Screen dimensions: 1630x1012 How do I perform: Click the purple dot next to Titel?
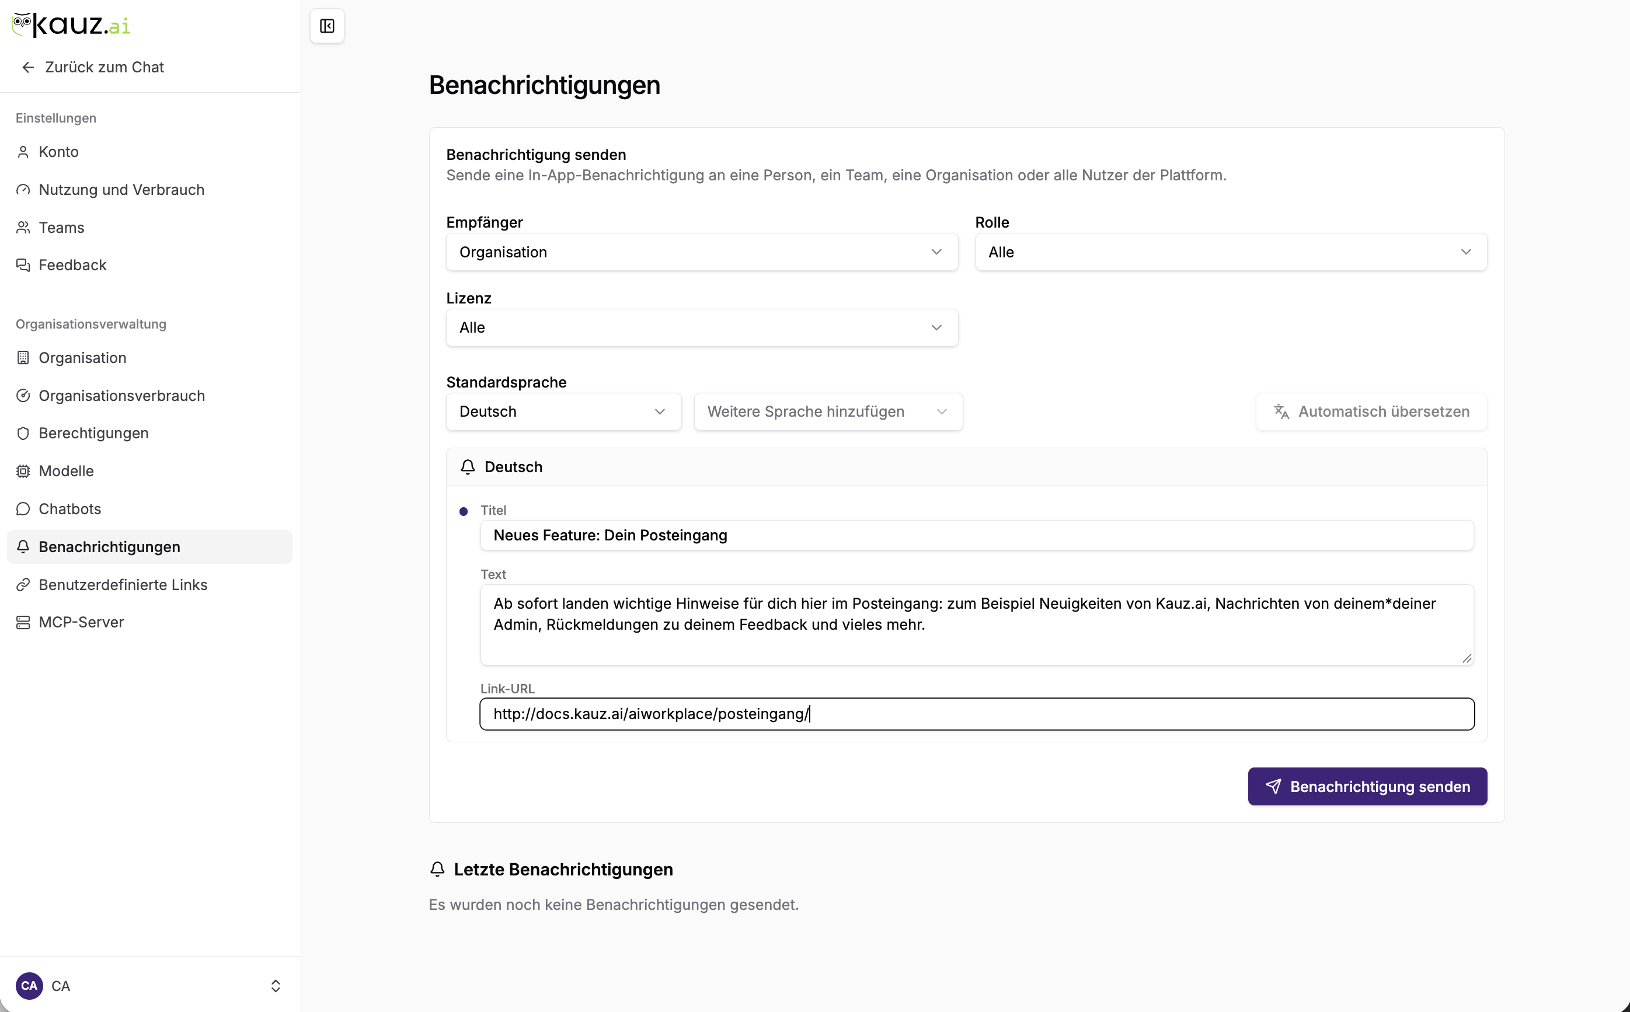tap(463, 512)
